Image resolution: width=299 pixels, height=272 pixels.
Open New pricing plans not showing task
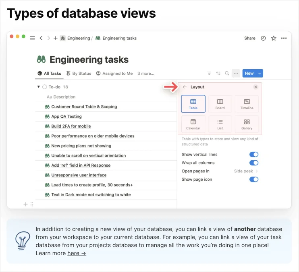click(x=81, y=146)
